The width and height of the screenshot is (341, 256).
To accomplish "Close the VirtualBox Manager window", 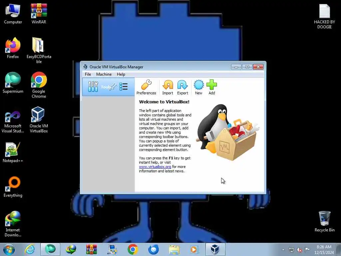I will tap(258, 67).
